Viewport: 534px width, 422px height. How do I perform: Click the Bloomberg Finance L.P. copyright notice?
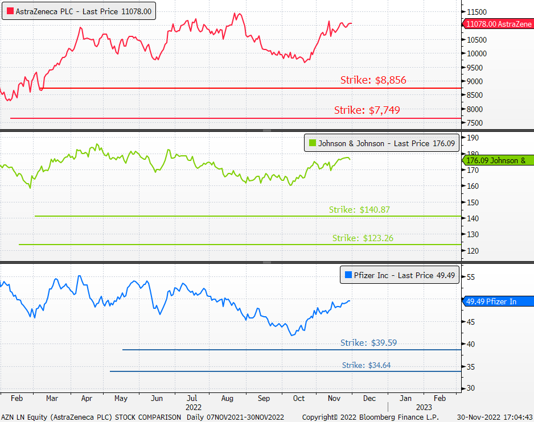tap(371, 417)
